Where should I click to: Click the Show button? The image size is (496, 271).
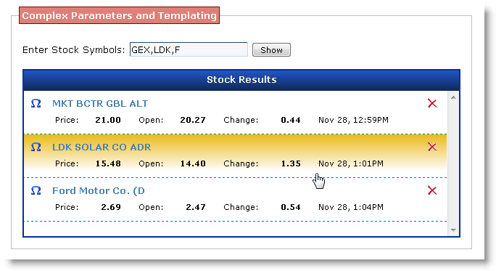click(271, 50)
